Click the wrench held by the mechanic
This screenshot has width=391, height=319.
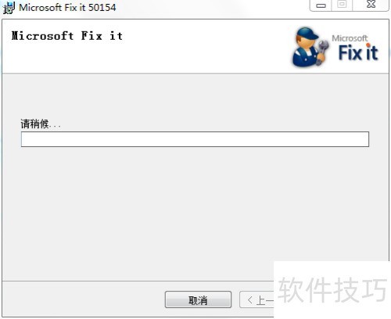coord(322,52)
